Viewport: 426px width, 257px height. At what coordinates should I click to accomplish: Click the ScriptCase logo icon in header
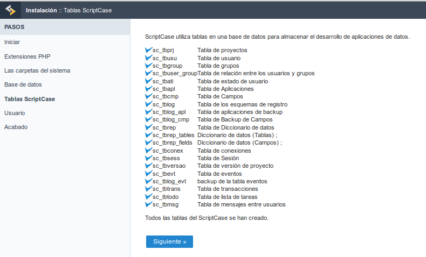(x=11, y=10)
